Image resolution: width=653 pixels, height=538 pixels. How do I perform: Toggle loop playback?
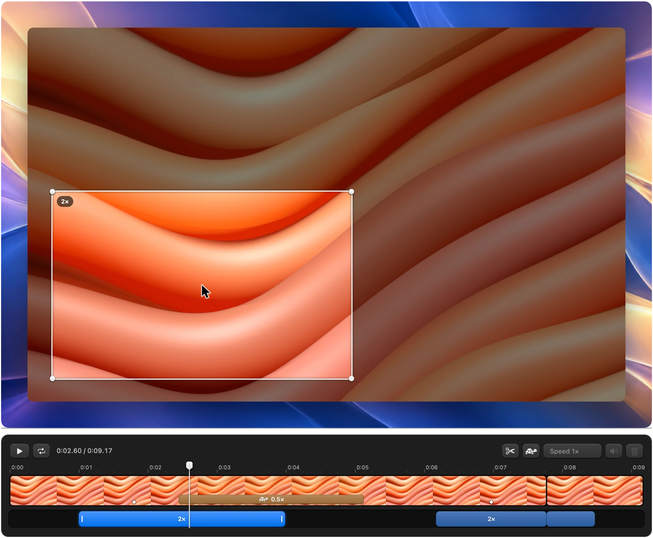(41, 451)
